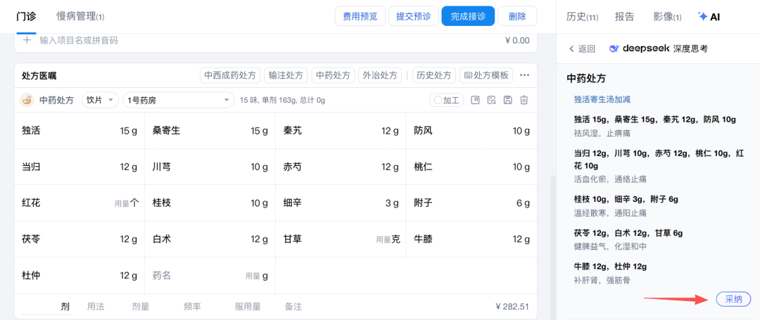Viewport: 760px width, 320px height.
Task: Click the 删除 button in the top bar
Action: pos(517,16)
